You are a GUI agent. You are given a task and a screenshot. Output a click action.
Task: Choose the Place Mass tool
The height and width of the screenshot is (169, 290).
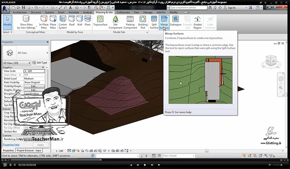point(53,22)
